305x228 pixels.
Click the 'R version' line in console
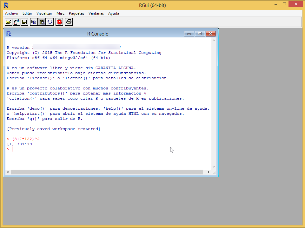pyautogui.click(x=63, y=48)
